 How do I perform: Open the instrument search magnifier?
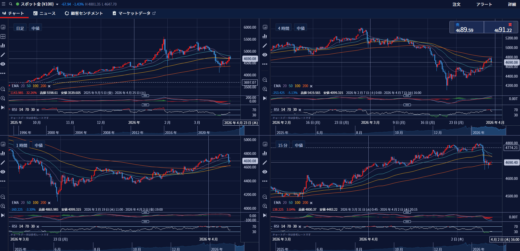tap(11, 4)
